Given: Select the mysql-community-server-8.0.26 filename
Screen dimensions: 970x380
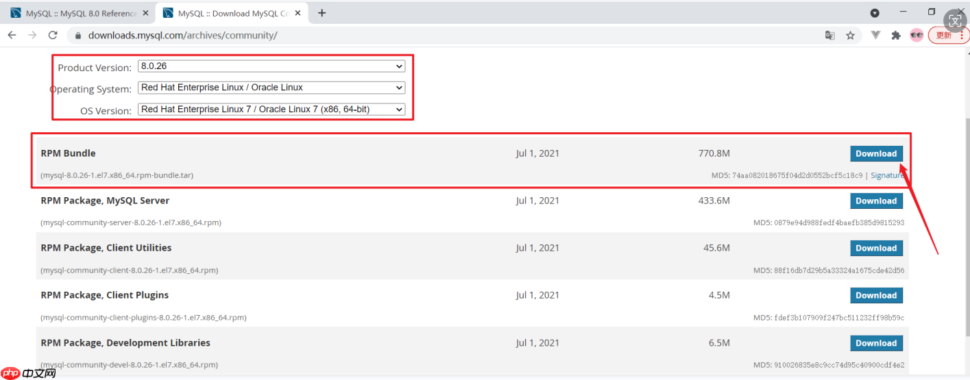Looking at the screenshot, I should pyautogui.click(x=131, y=223).
